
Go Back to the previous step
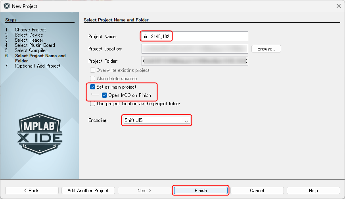pos(32,191)
